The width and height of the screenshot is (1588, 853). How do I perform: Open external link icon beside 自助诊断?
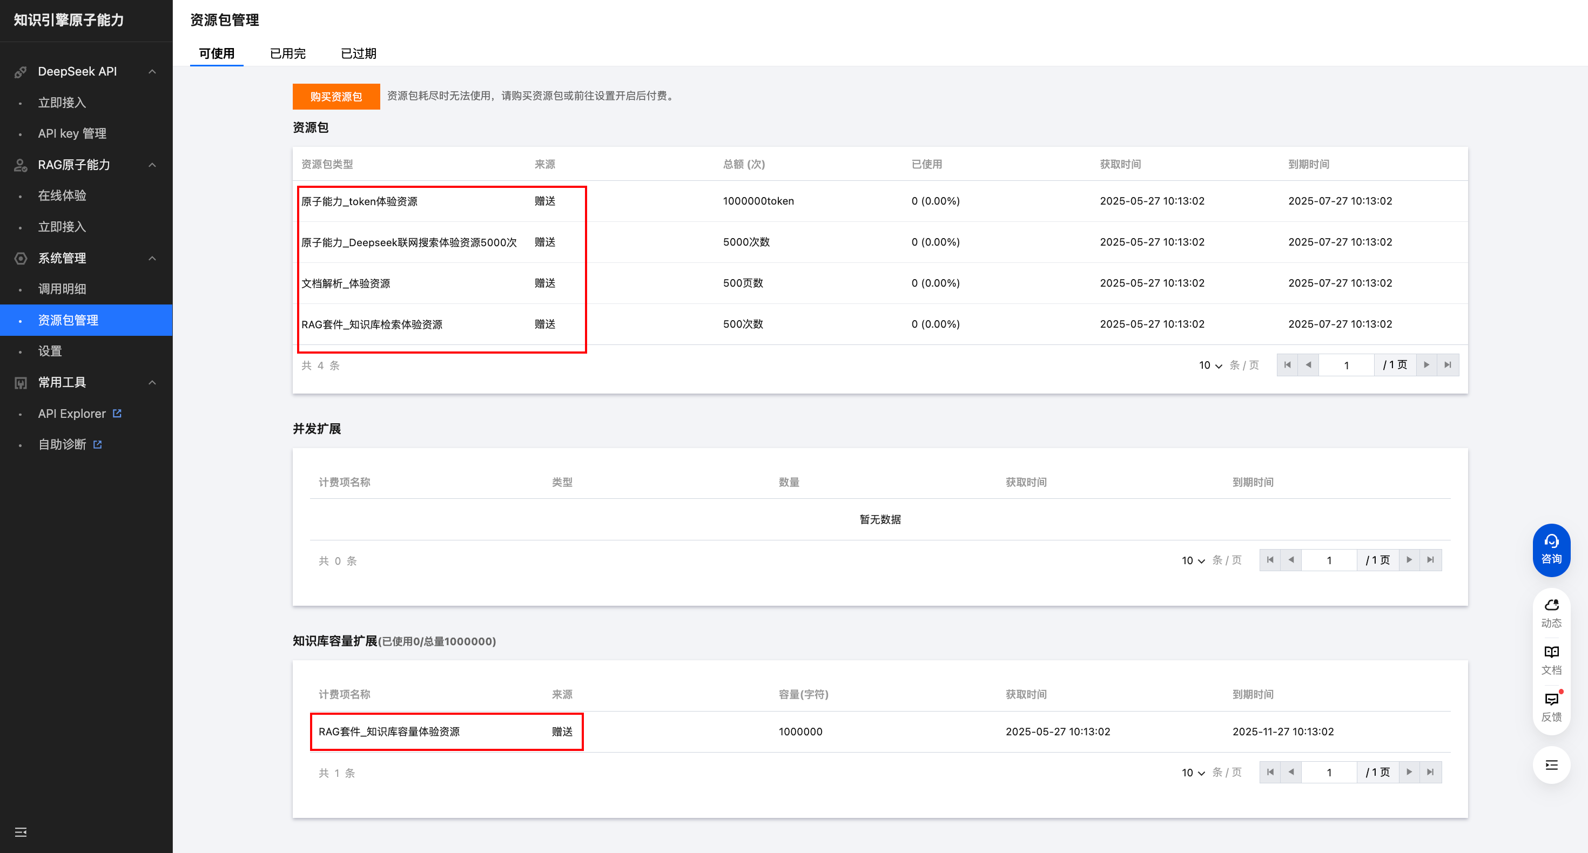[x=97, y=444]
